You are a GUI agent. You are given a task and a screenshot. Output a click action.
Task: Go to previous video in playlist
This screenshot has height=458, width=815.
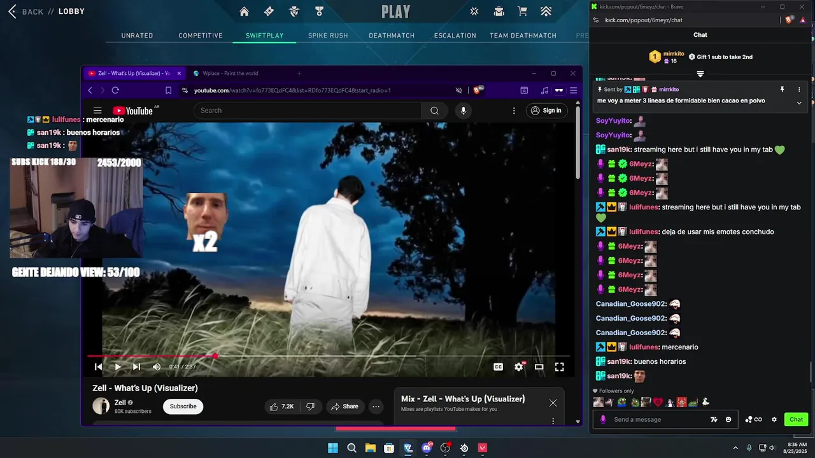coord(98,366)
